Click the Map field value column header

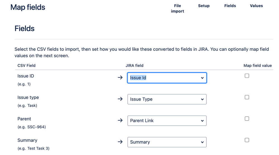[257, 66]
